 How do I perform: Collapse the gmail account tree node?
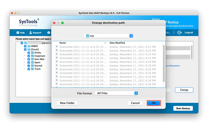tap(17, 43)
